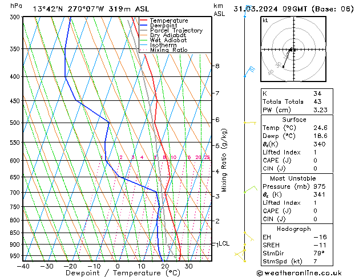This screenshot has width=359, height=277.
Task: Select the 'Dry Adiabat' legend entry
Action: pos(168,35)
